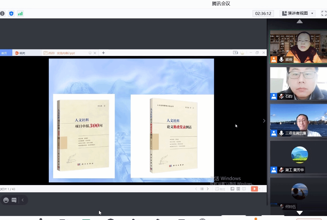Switch to reading view book icon
The image size is (327, 220).
pos(244,189)
